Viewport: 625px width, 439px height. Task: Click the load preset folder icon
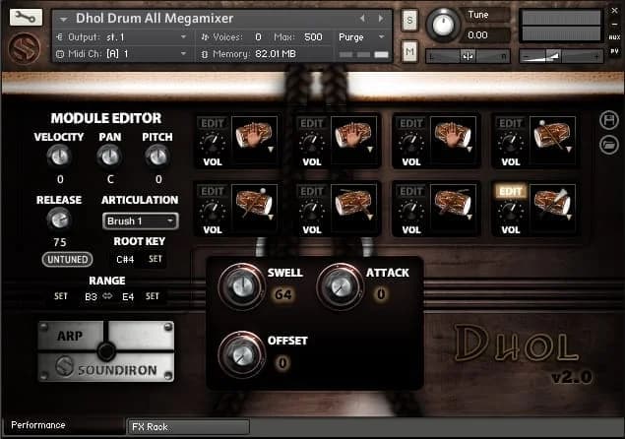pyautogui.click(x=608, y=145)
